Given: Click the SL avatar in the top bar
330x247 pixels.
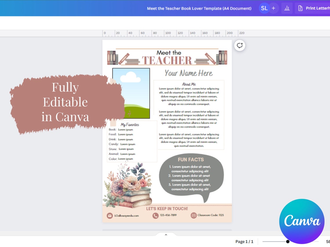Looking at the screenshot, I should (x=264, y=8).
